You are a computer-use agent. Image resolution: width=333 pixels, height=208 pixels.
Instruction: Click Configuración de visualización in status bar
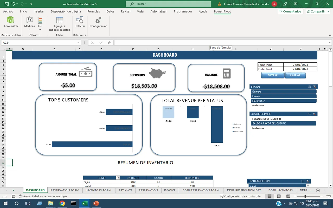click(x=240, y=196)
